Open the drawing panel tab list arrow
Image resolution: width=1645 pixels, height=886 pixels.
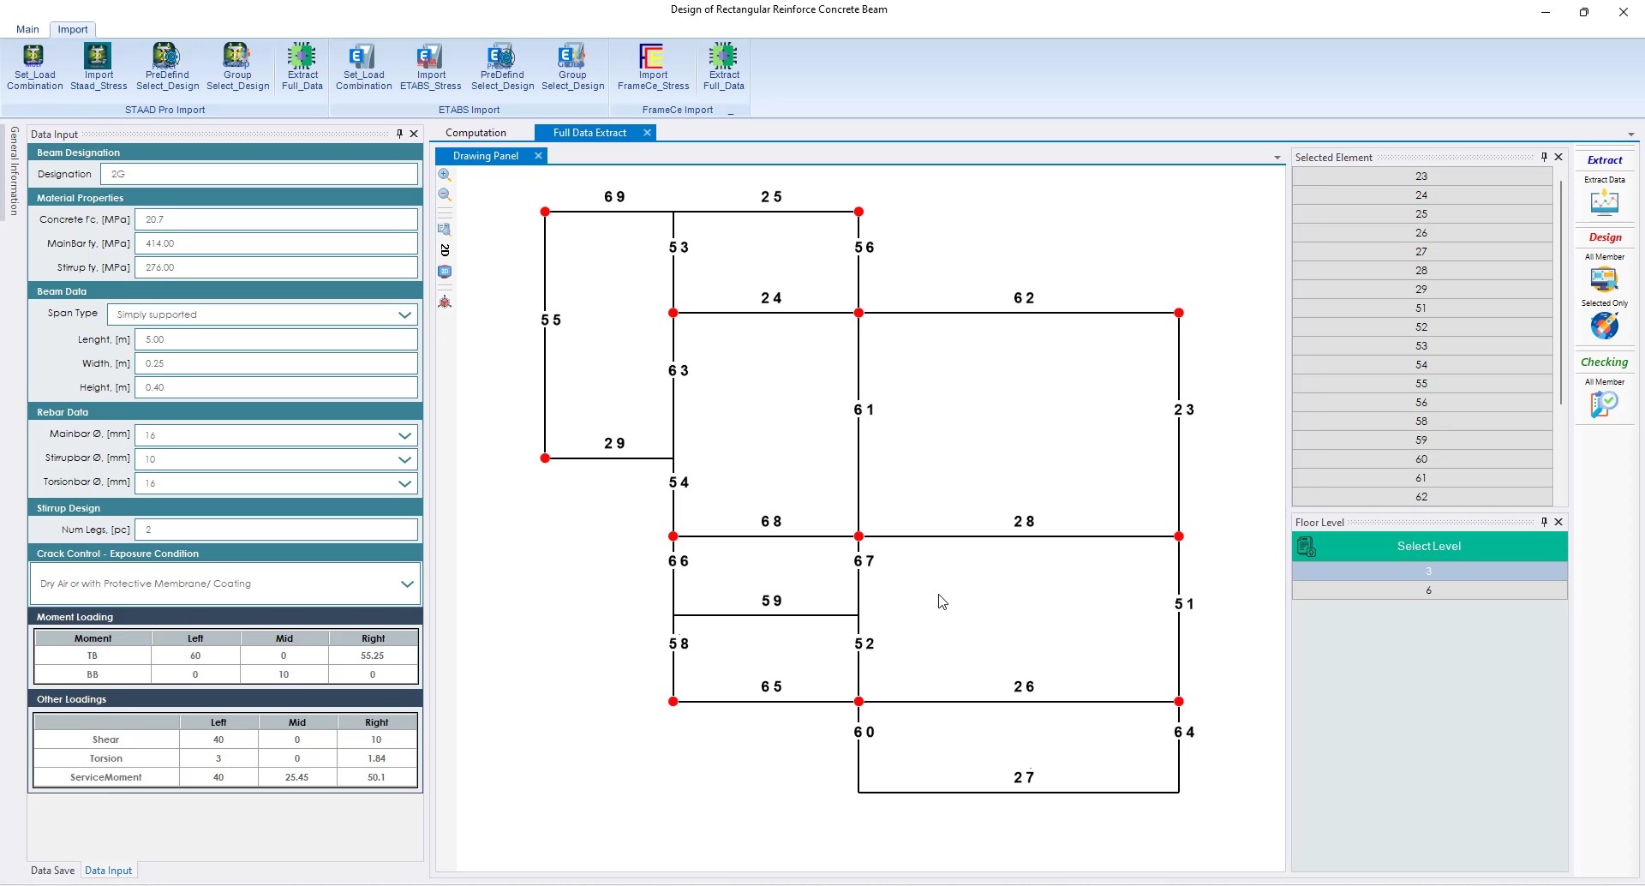1277,158
